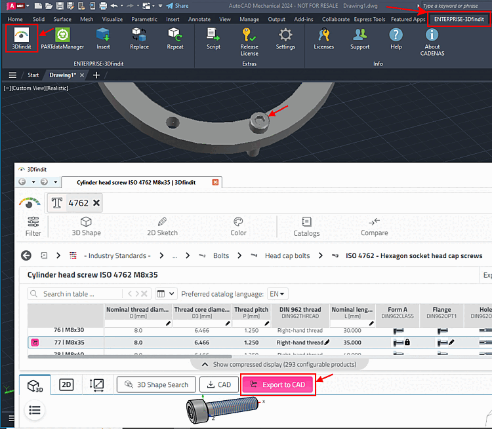Open the Support icon
The width and height of the screenshot is (492, 429).
click(360, 39)
